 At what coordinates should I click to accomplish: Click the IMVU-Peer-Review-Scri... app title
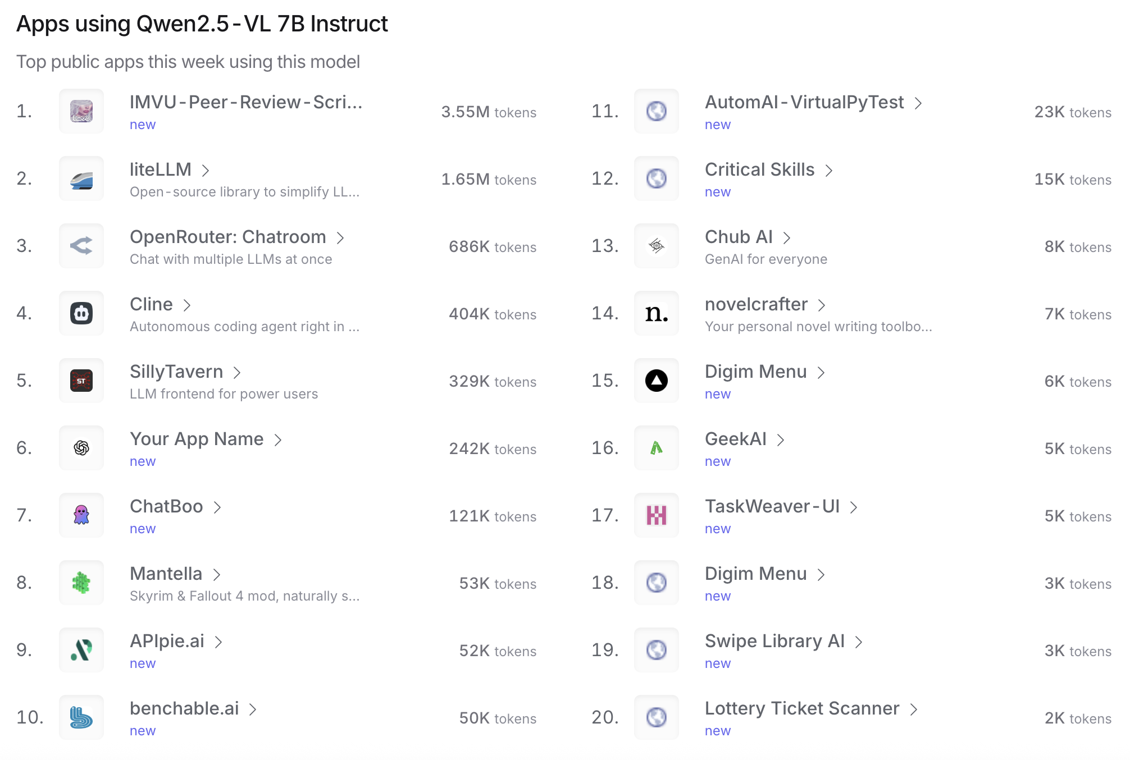246,103
